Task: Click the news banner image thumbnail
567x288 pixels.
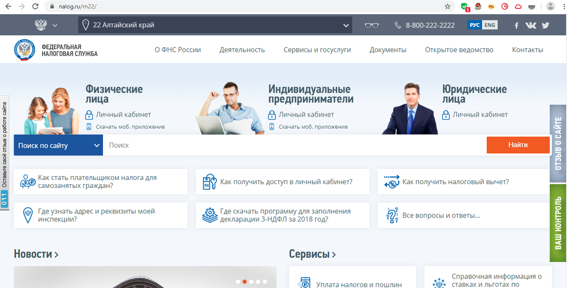Action: coord(145,277)
